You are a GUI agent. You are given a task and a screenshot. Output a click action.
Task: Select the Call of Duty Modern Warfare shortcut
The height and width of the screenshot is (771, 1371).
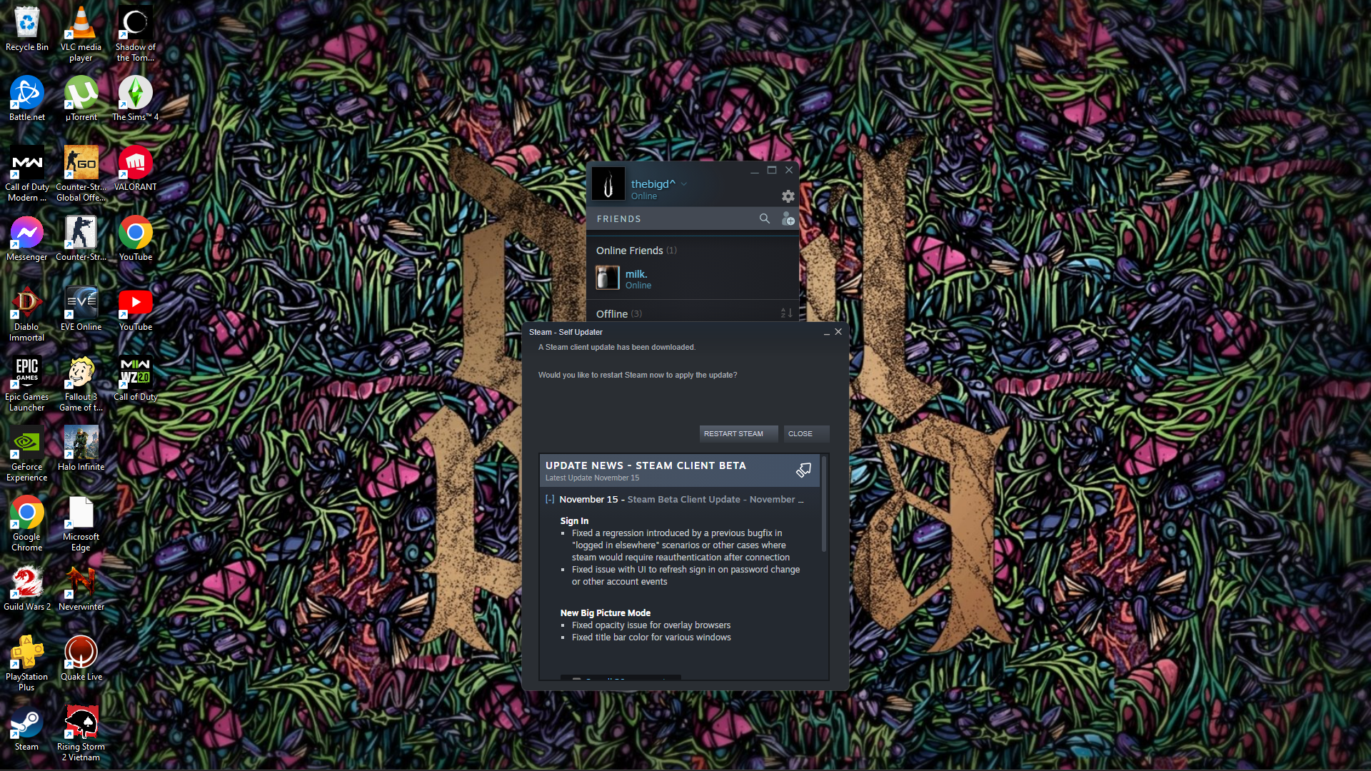[x=26, y=173]
